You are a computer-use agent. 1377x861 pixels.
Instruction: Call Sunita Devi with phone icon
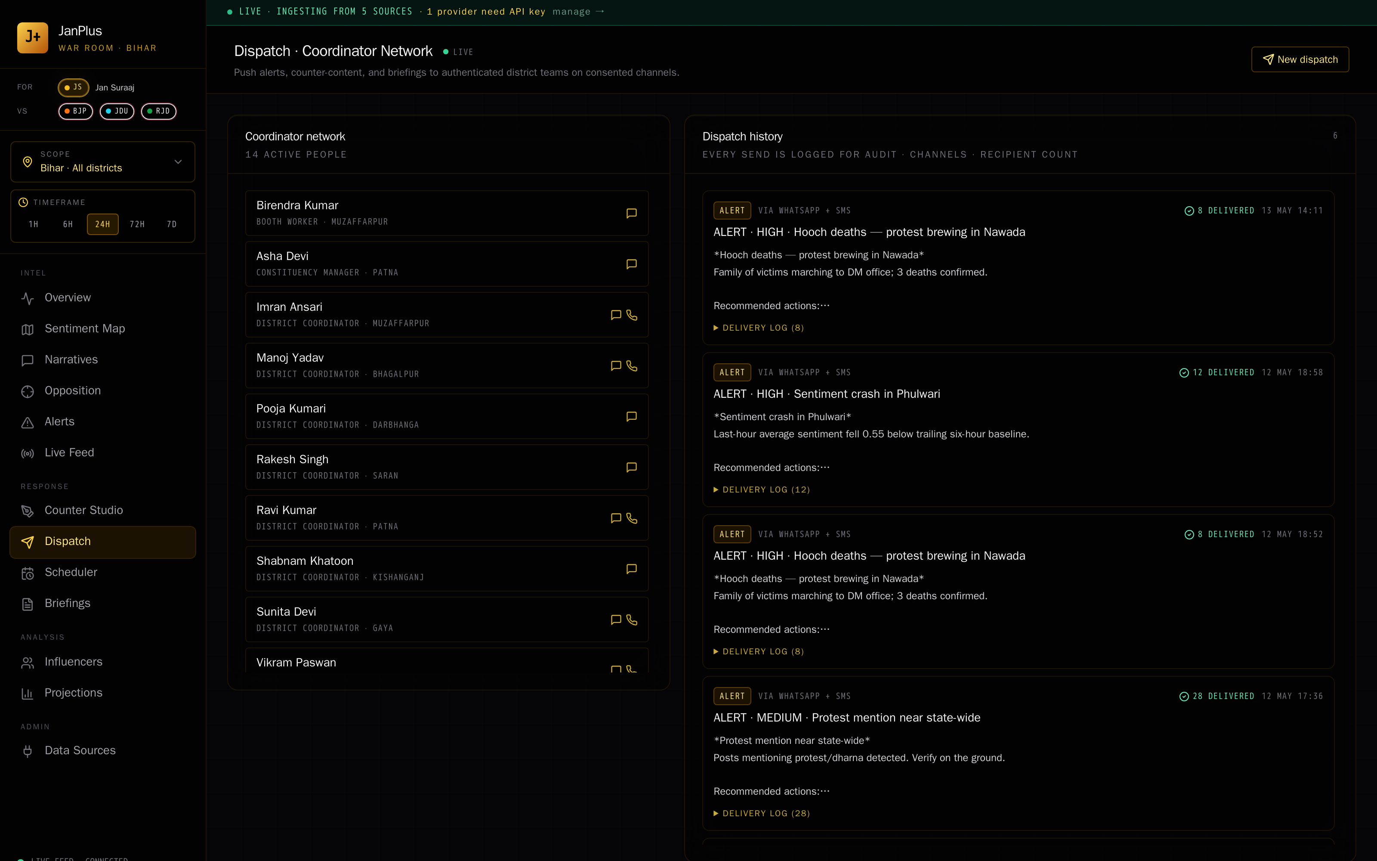pyautogui.click(x=632, y=619)
